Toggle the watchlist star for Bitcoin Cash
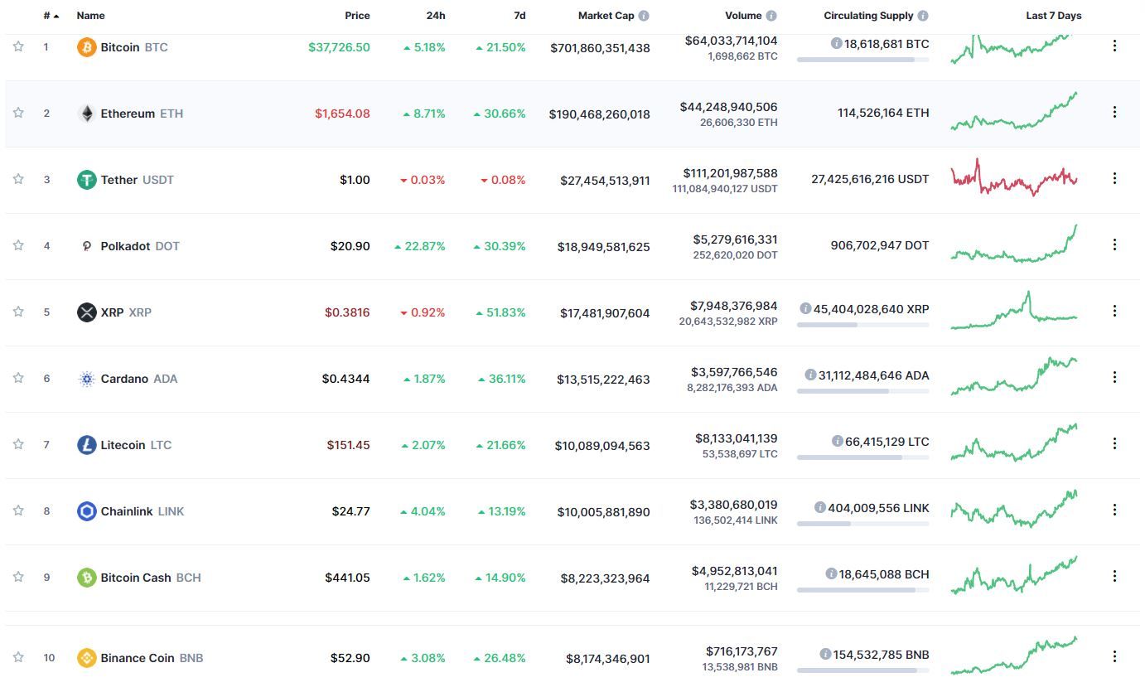Viewport: 1145px width, 687px height. point(18,577)
